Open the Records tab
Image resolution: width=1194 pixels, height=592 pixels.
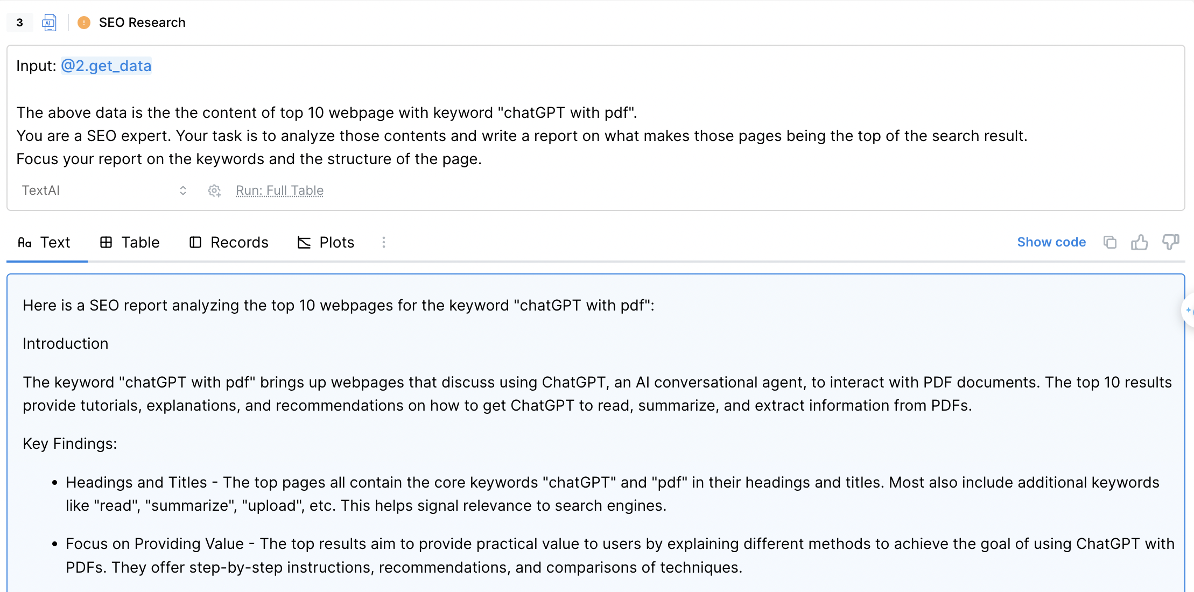coord(229,242)
